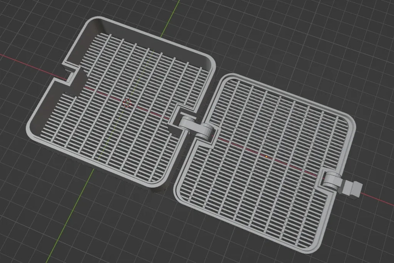Click the hinge barrel attached to the lid

point(207,131)
